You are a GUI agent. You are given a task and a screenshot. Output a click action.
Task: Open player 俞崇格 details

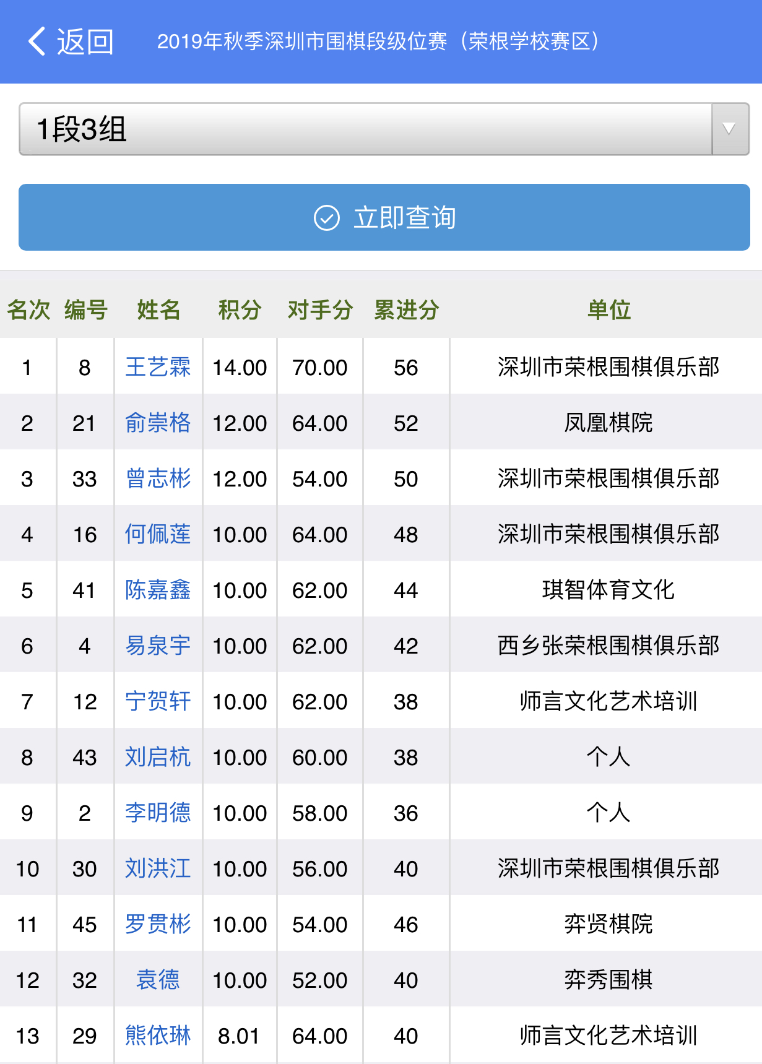pos(158,423)
